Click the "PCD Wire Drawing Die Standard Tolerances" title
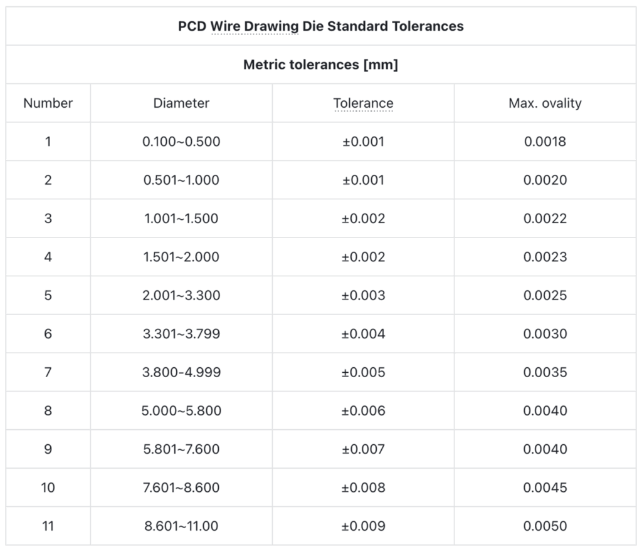 coord(320,26)
